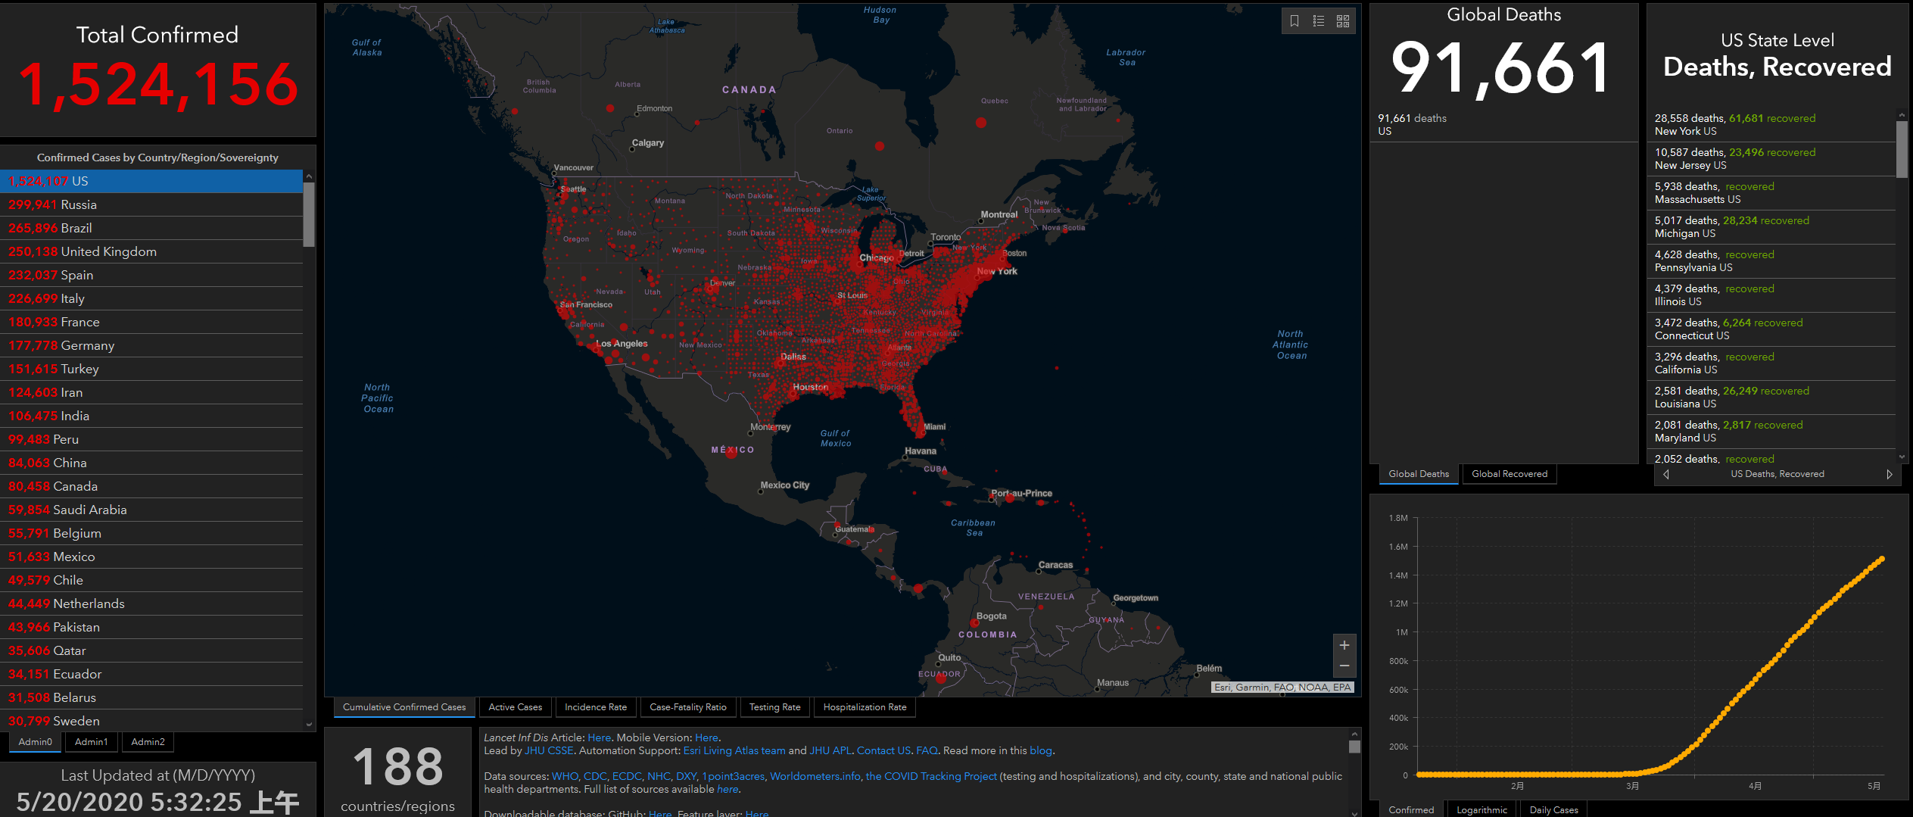This screenshot has height=817, width=1913.
Task: Switch chart to Daily Cases
Action: (x=1554, y=809)
